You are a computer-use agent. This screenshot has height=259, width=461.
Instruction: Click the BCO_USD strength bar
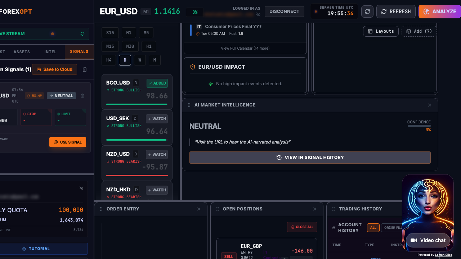click(x=137, y=104)
